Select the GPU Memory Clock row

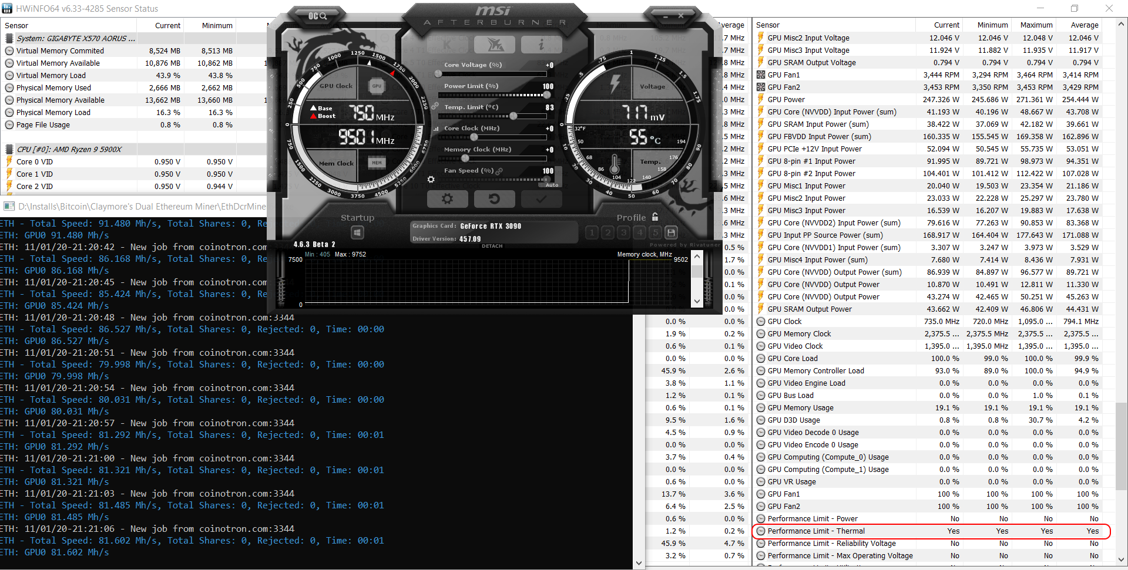[927, 333]
